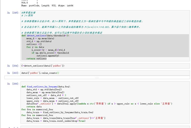Click the comment starting '# 在正态分布下'
The image size is (191, 128).
81,27
